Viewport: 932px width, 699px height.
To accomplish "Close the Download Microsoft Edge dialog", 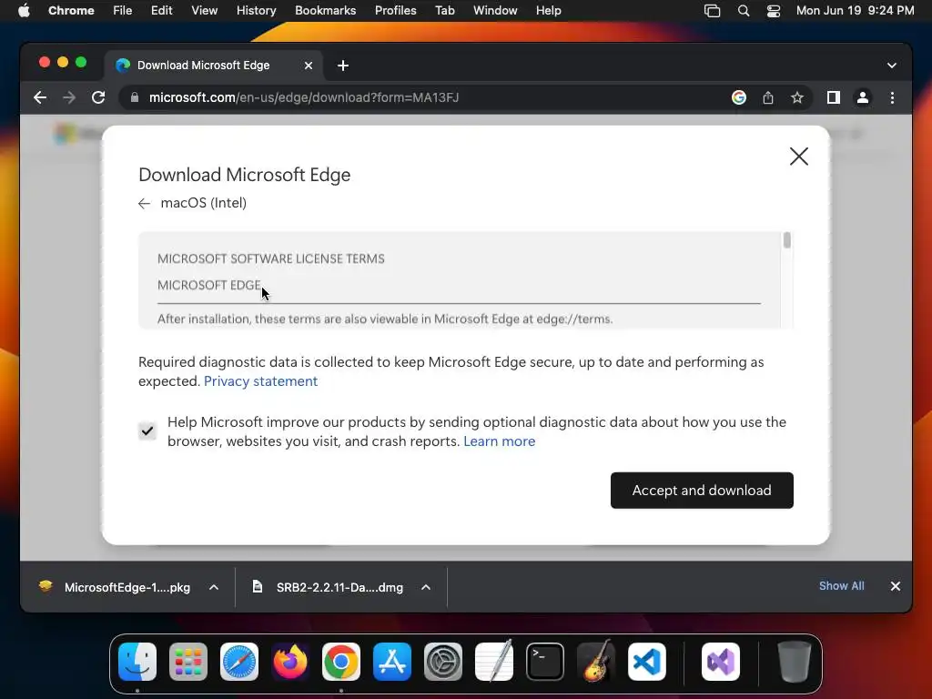I will 799,157.
